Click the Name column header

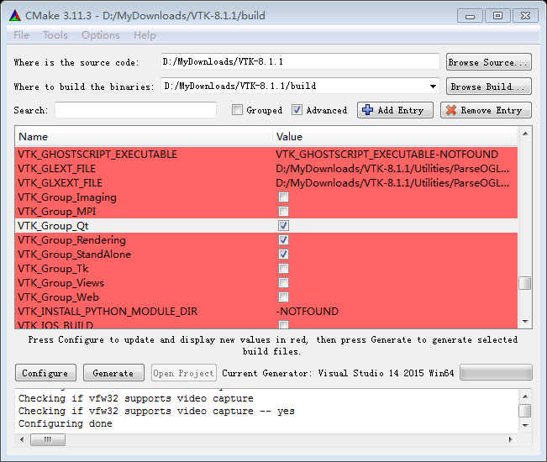pos(144,136)
